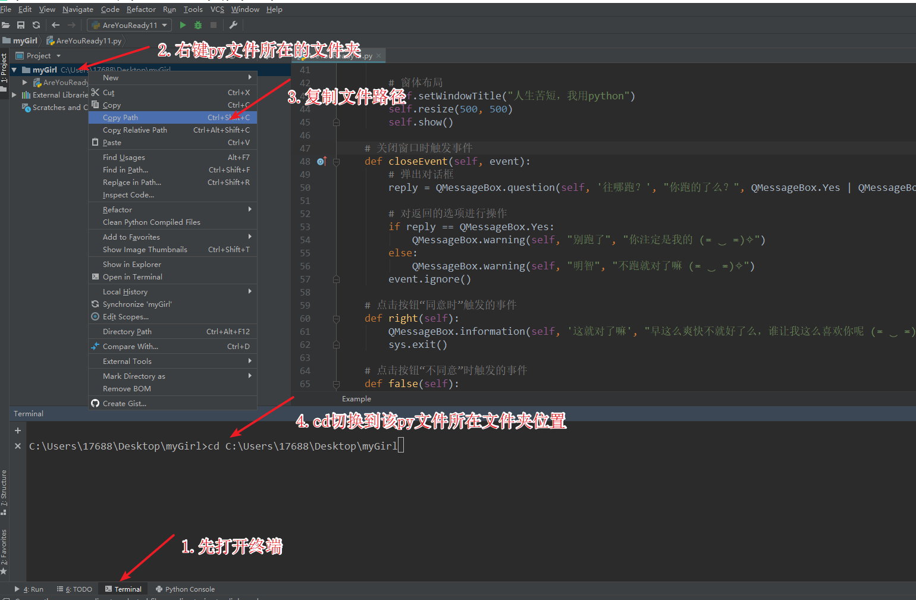Run AreYouReady11 with green play icon
The height and width of the screenshot is (600, 916).
pos(183,25)
